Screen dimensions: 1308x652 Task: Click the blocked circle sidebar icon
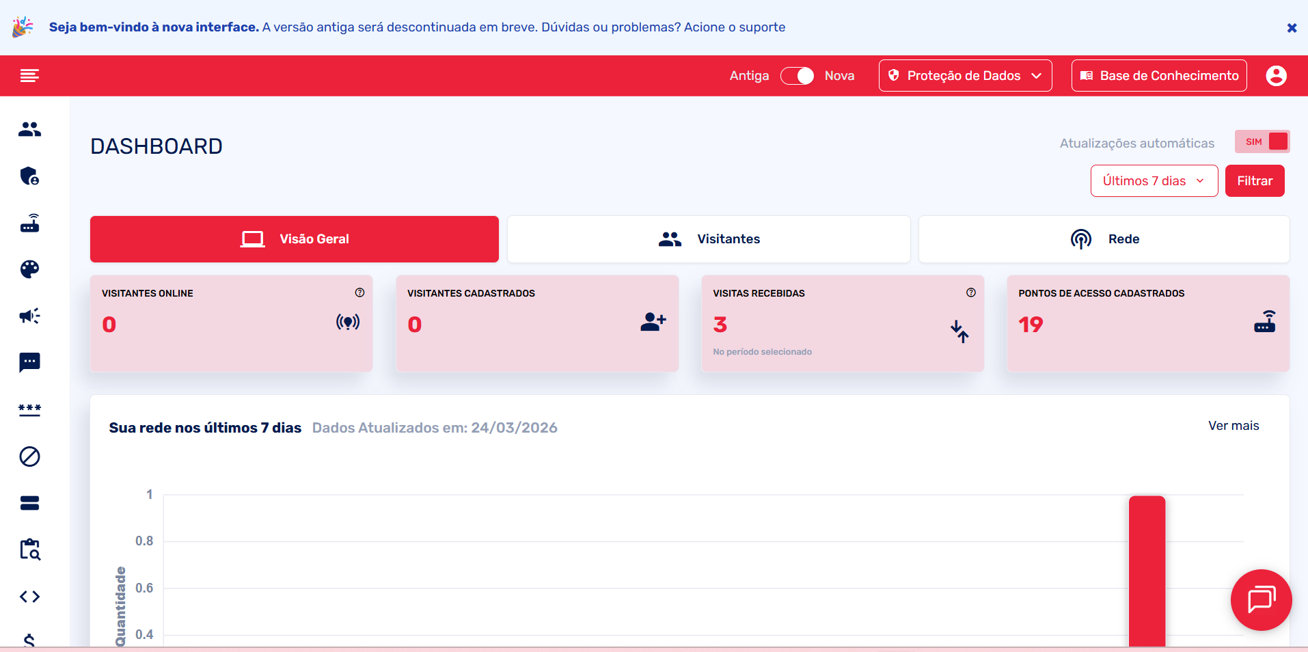coord(29,456)
